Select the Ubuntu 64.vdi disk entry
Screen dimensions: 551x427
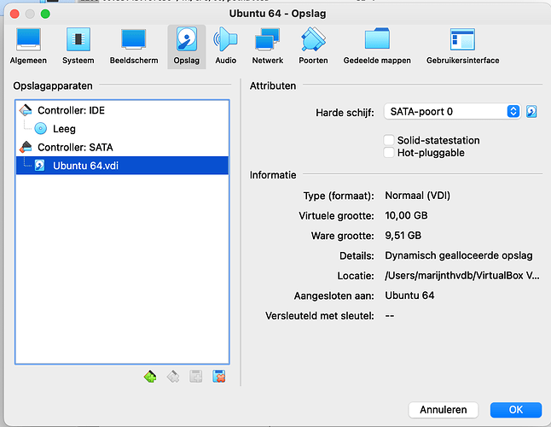(85, 166)
